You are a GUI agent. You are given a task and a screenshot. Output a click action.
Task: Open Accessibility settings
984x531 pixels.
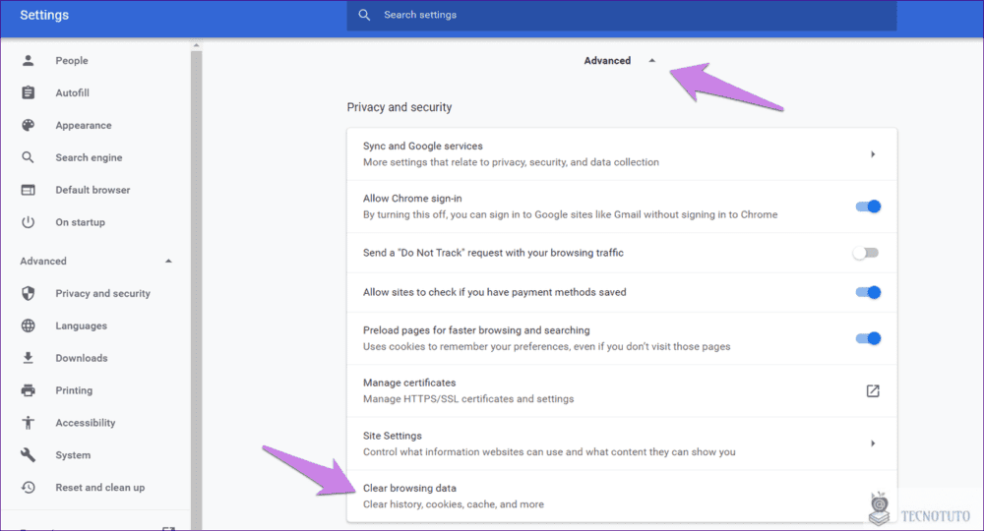click(86, 423)
